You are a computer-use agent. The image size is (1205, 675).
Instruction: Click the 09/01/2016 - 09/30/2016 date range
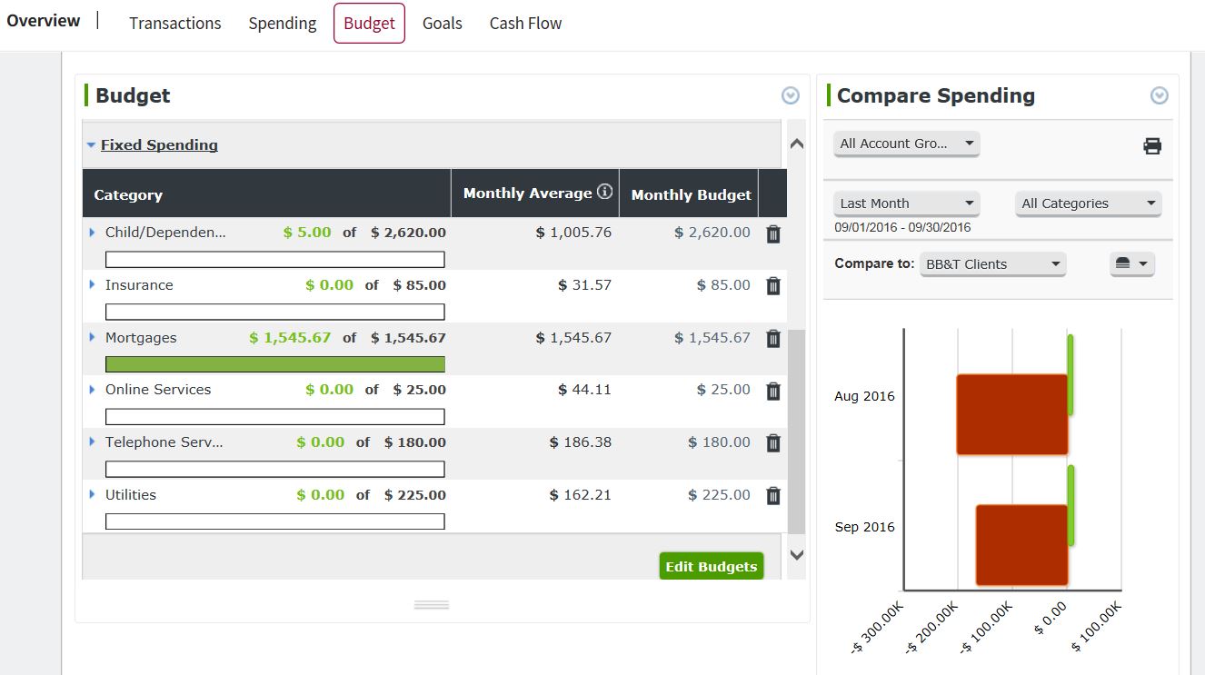tap(902, 227)
